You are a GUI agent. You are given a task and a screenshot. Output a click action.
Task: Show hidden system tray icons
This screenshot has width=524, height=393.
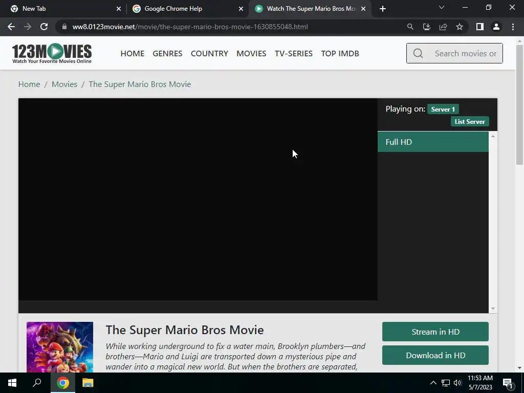[x=433, y=383]
